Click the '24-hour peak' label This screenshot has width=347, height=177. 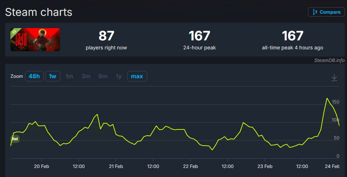coord(200,48)
